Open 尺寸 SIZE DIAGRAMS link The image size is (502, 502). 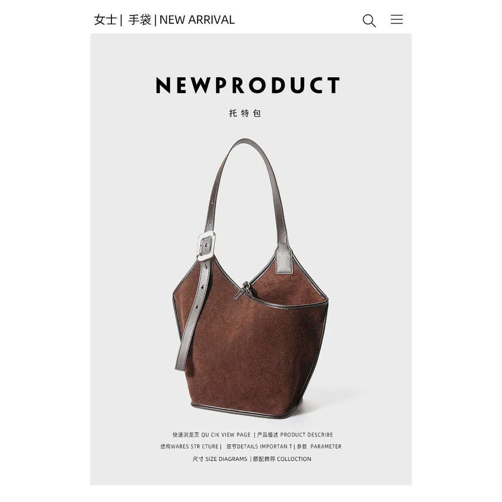pos(220,459)
